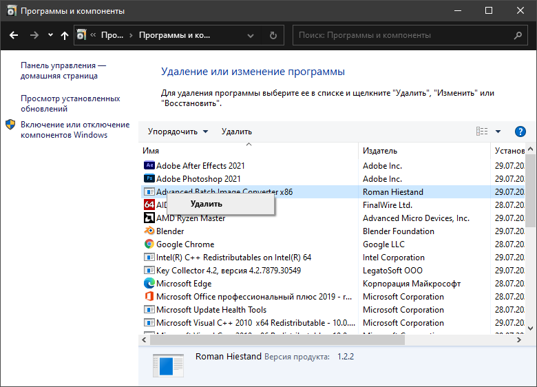Open the recent locations dropdown arrow
Viewport: 537px width, 387px height.
click(x=50, y=35)
